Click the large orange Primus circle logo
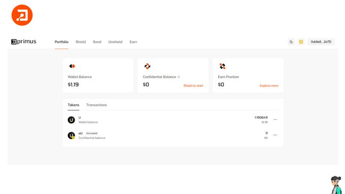The height and width of the screenshot is (194, 345). pyautogui.click(x=22, y=15)
